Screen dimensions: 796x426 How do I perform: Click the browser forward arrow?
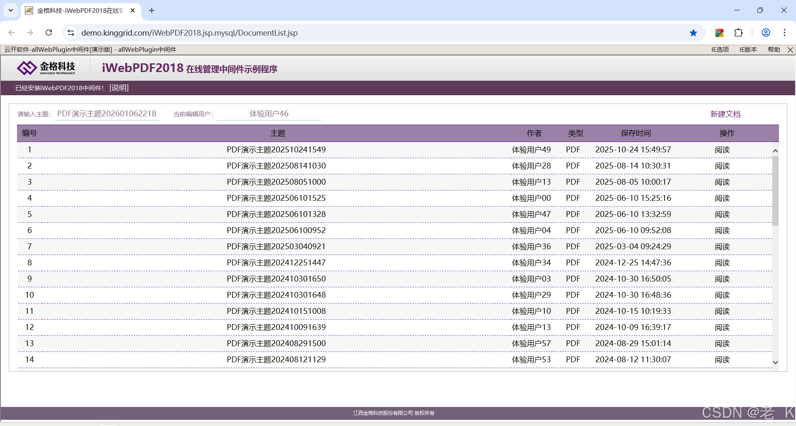coord(30,33)
